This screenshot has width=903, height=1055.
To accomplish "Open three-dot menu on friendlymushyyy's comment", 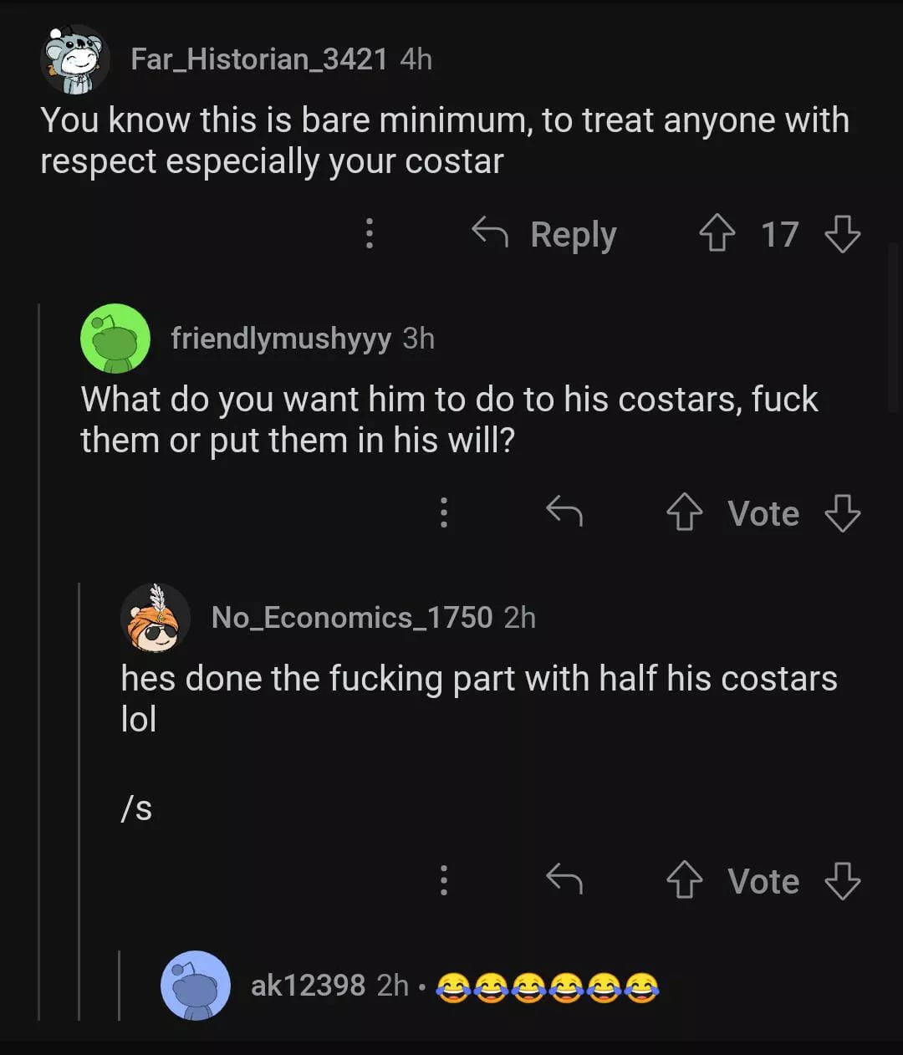I will 444,512.
